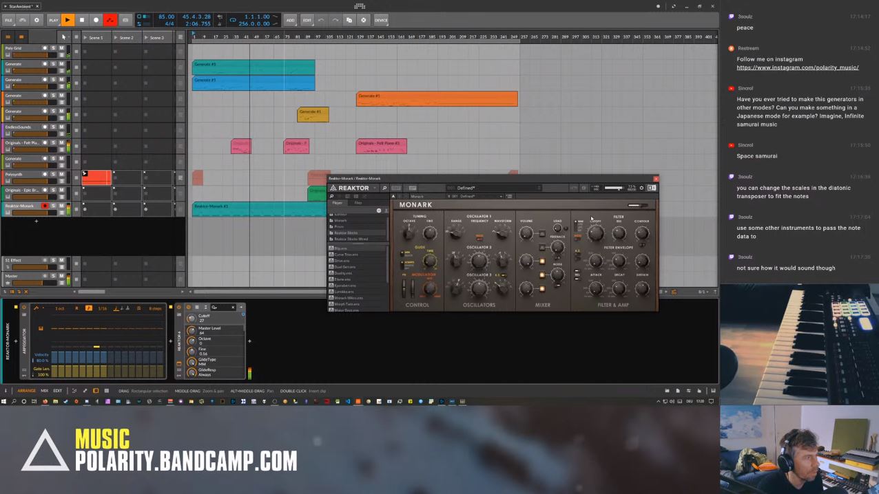879x494 pixels.
Task: Click the Reaktor panel layout icon at far right
Action: coord(652,188)
